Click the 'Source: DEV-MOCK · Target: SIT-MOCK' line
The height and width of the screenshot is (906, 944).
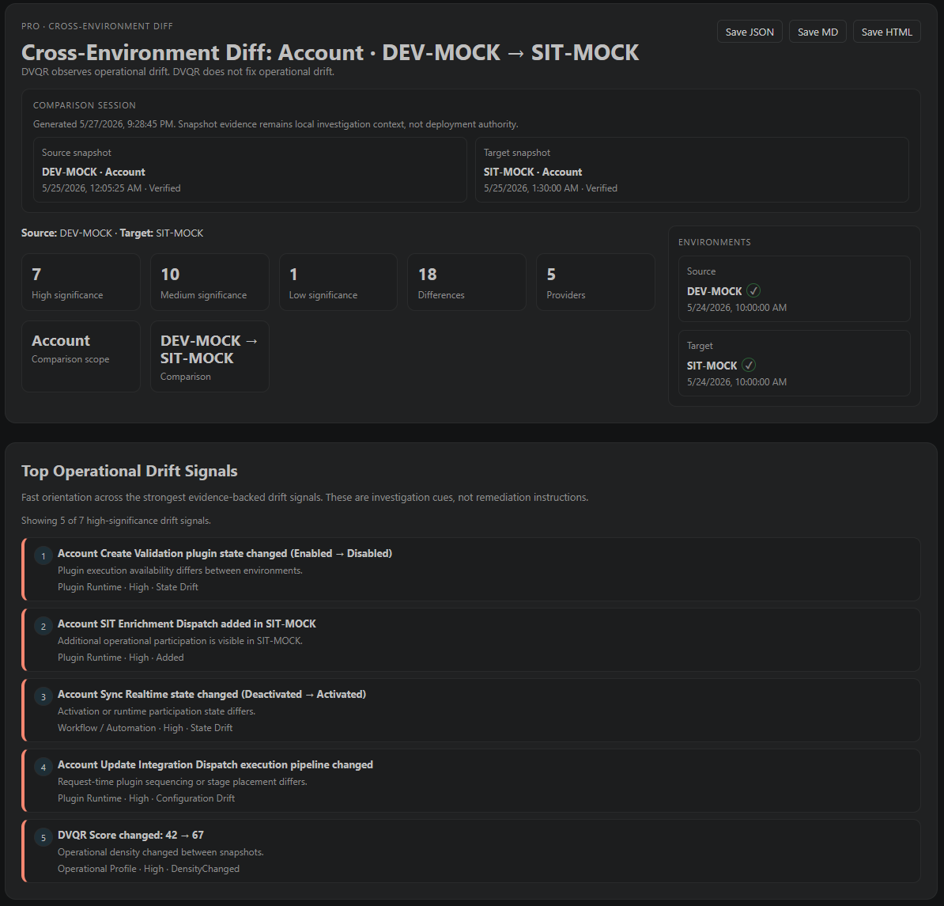[112, 233]
